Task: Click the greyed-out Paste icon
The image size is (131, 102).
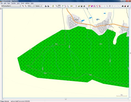Action: click(x=110, y=6)
